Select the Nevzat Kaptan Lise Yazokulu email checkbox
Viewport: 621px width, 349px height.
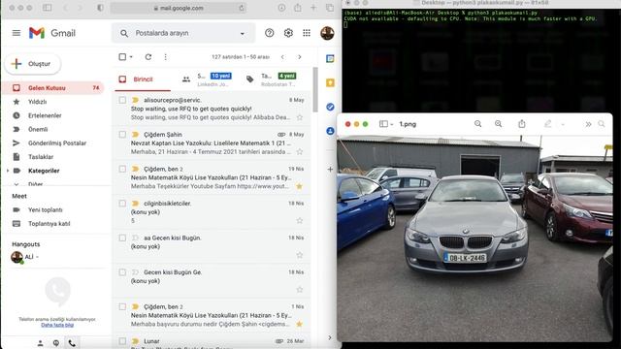pos(122,135)
